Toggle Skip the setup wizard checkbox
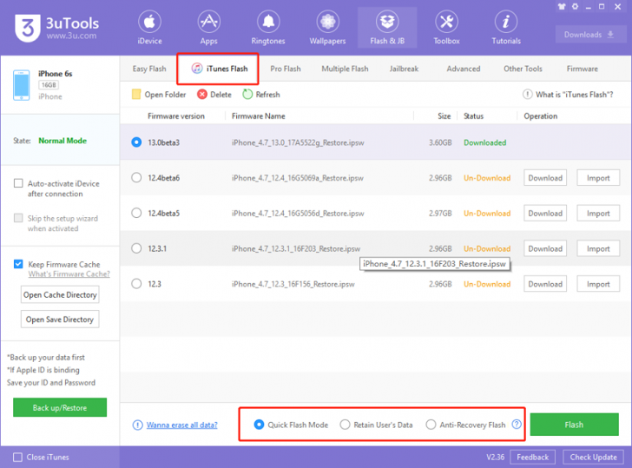The width and height of the screenshot is (632, 468). tap(18, 218)
